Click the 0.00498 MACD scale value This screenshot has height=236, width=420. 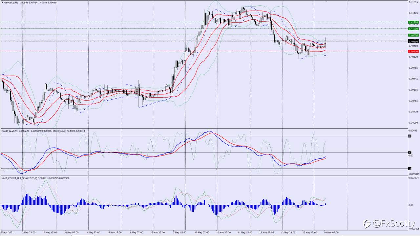(x=413, y=130)
